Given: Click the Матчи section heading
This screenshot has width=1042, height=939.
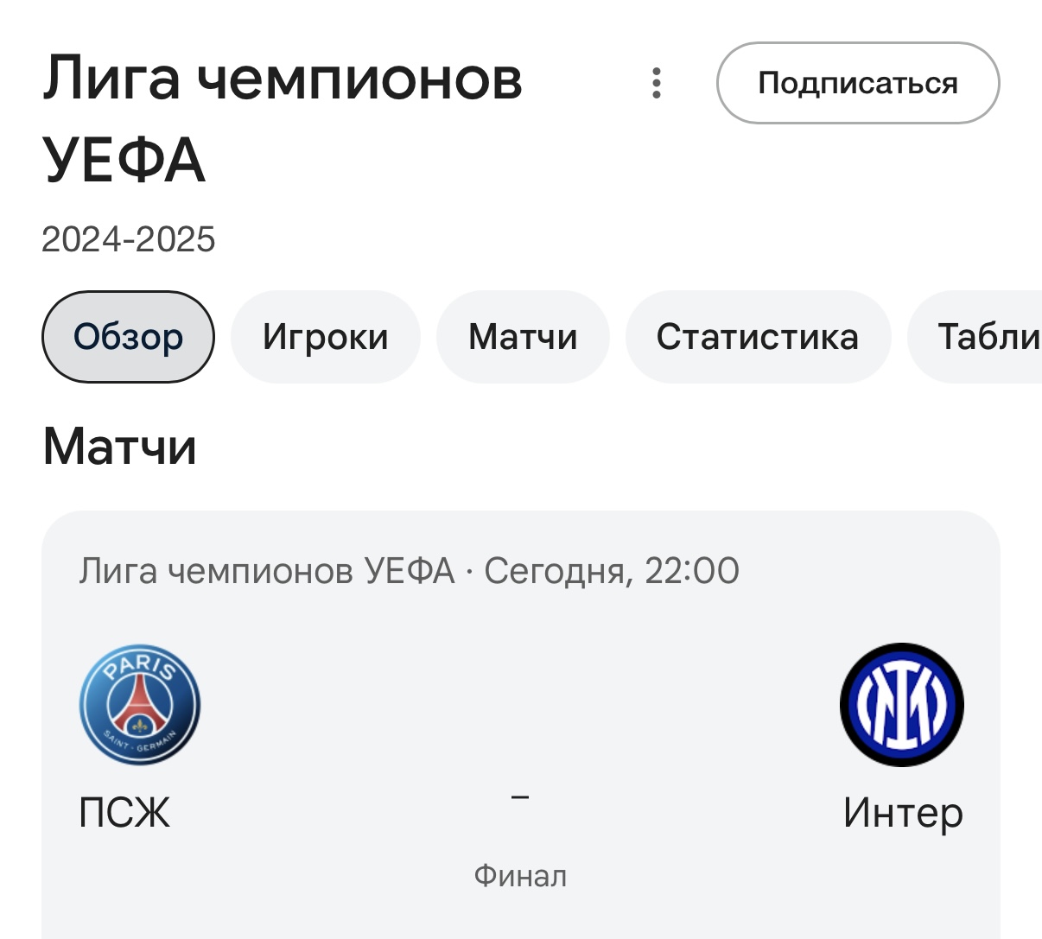Looking at the screenshot, I should click(120, 447).
